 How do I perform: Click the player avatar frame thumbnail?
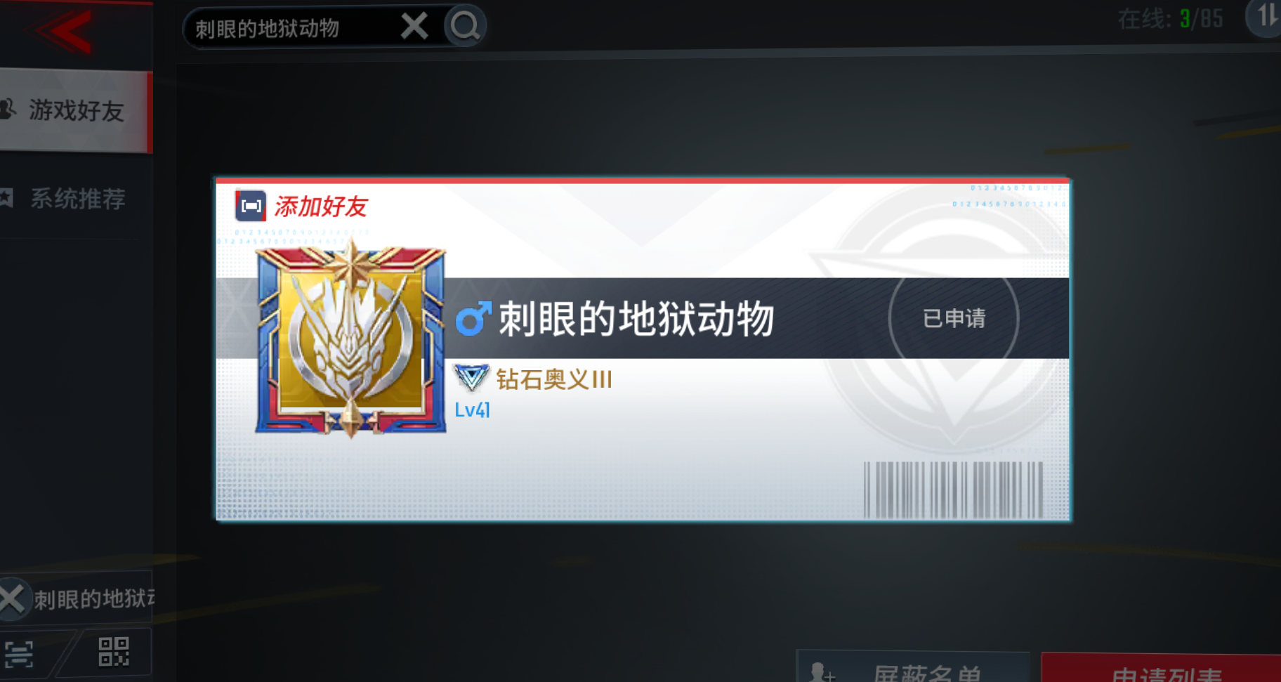350,339
